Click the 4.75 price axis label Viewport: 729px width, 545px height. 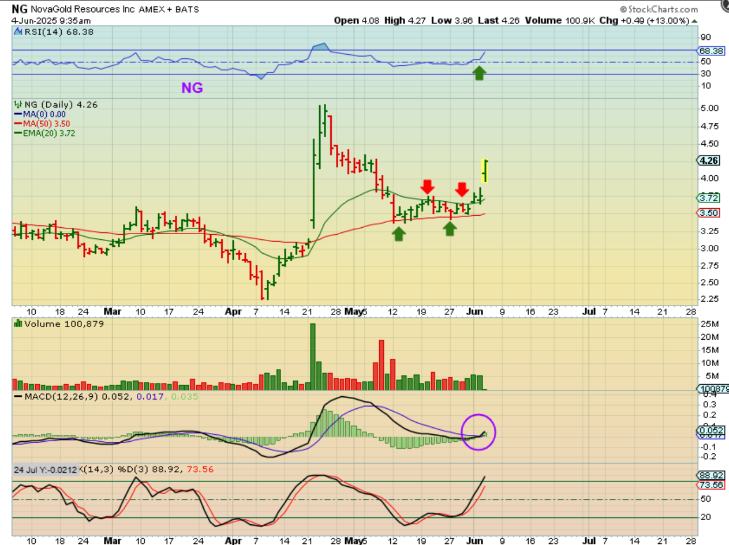[709, 126]
